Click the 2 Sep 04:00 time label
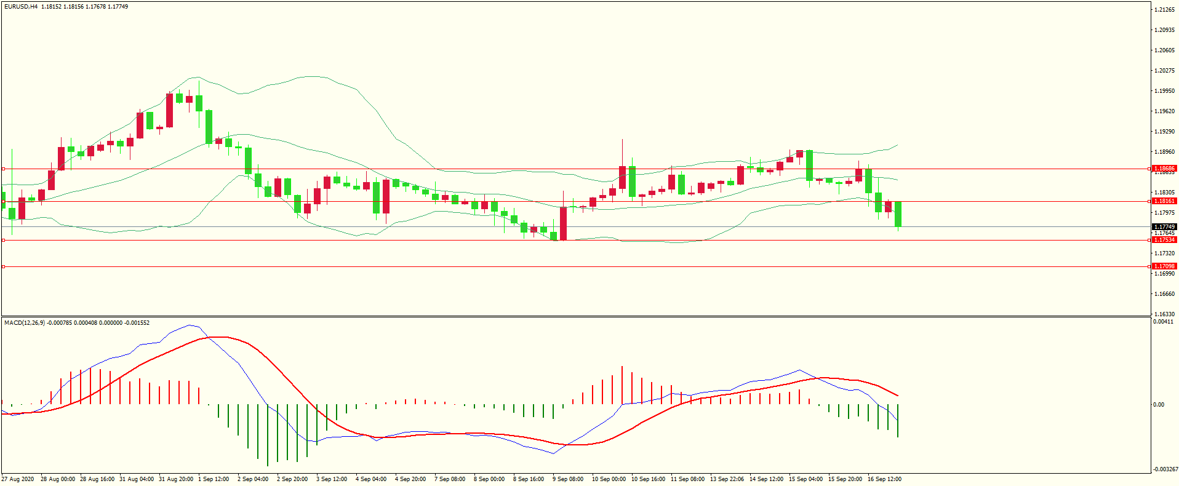The width and height of the screenshot is (1179, 486). pyautogui.click(x=253, y=479)
